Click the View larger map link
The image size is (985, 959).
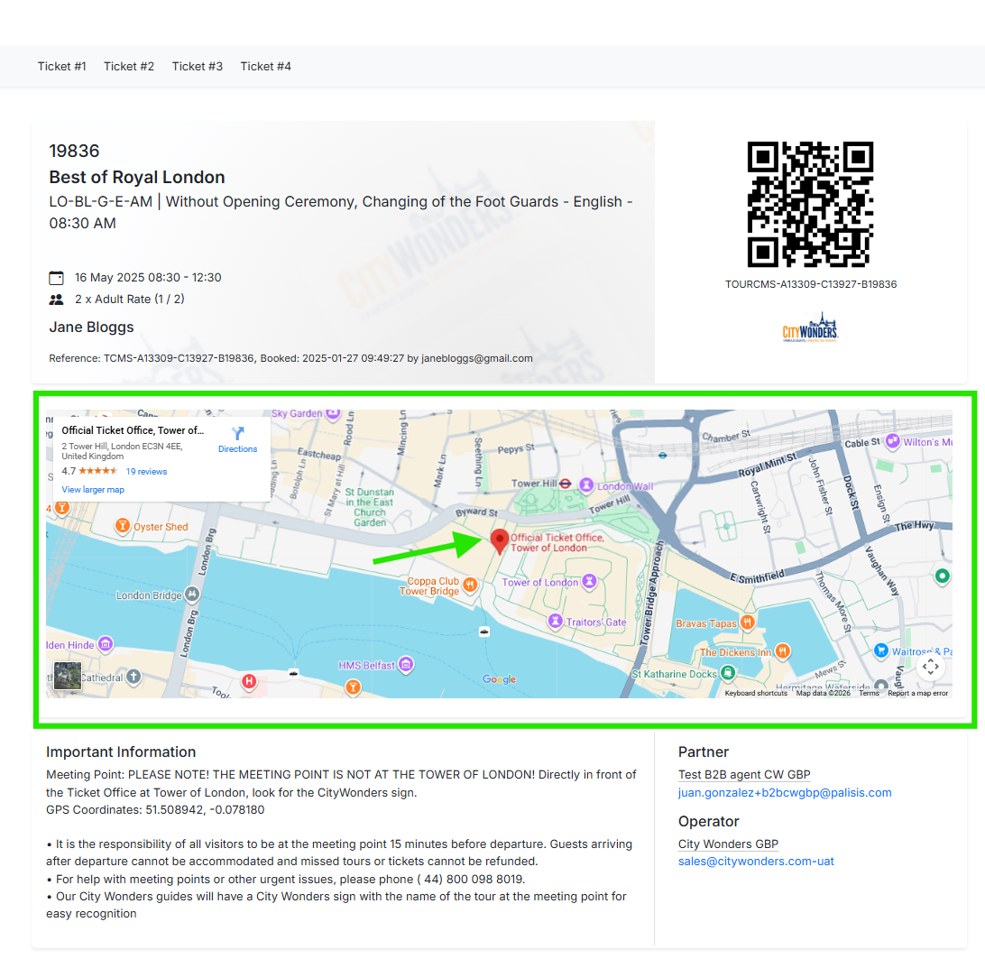coord(93,490)
